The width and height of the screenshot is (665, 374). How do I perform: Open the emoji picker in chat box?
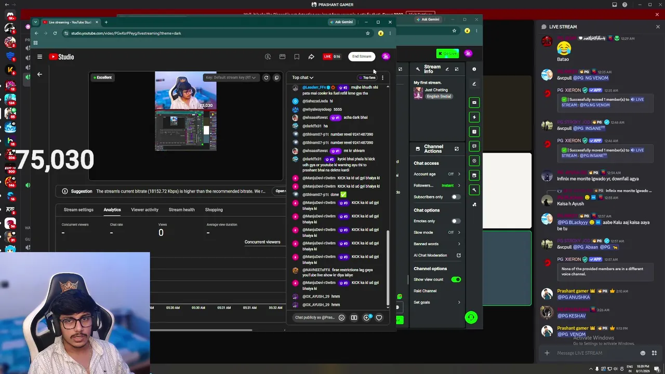(341, 317)
